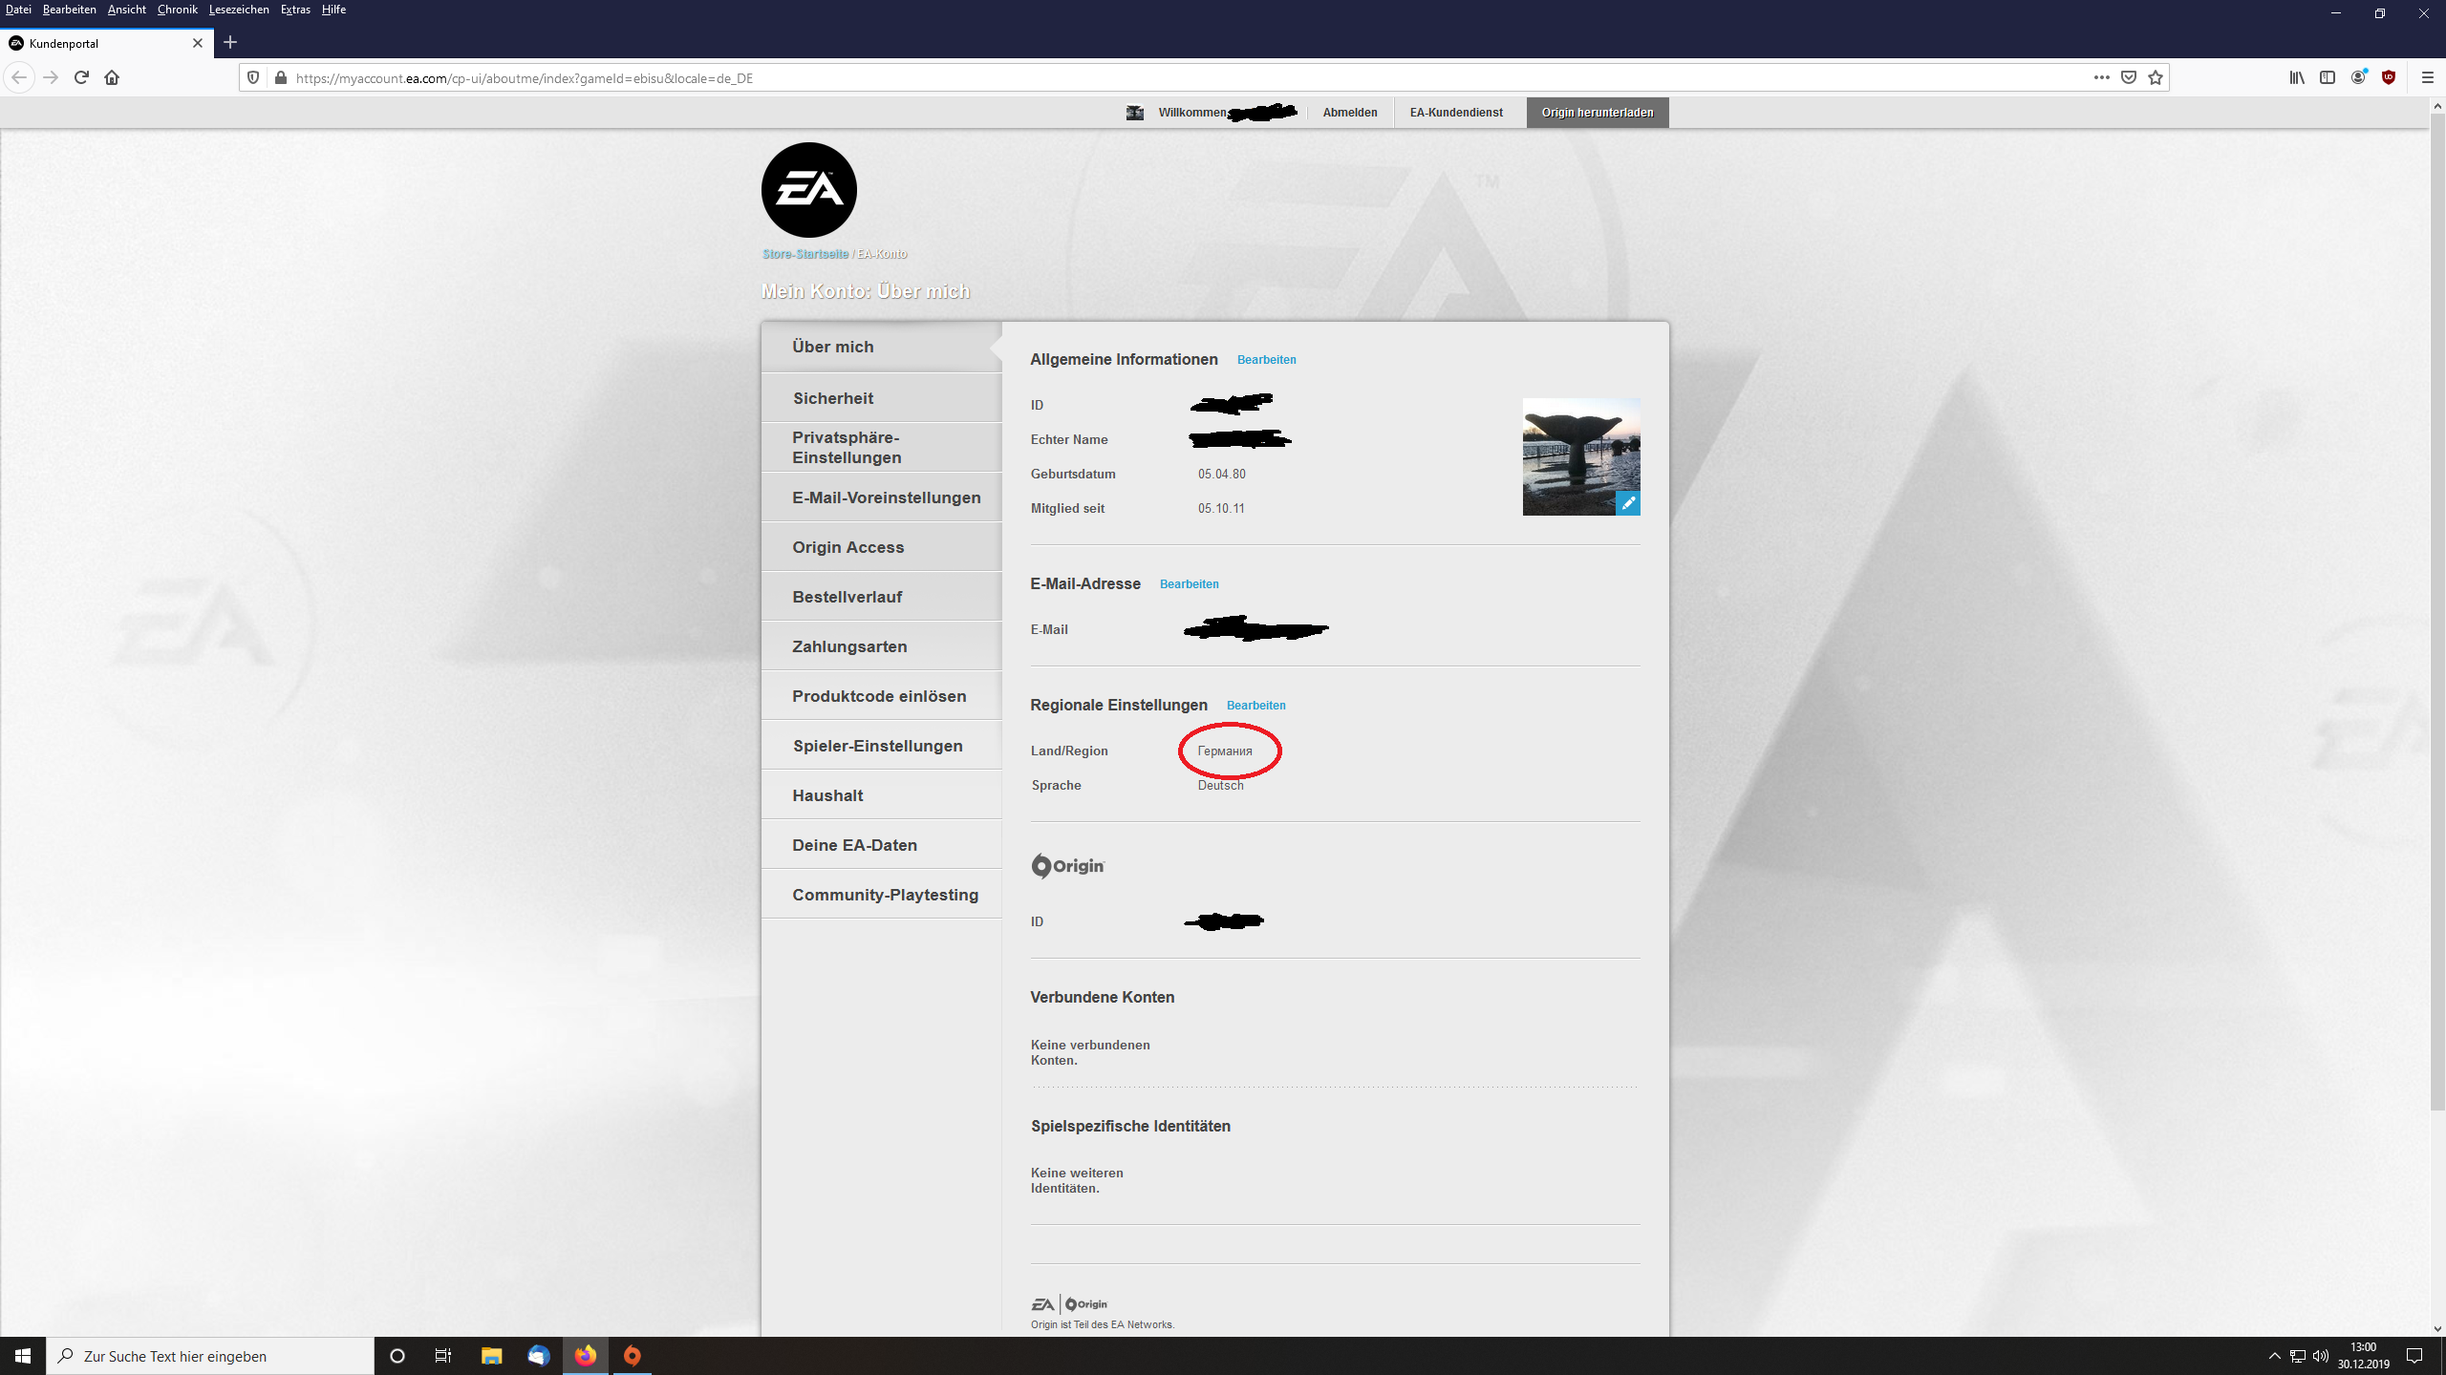The height and width of the screenshot is (1375, 2446).
Task: Open Zahlungsarten section
Action: (849, 646)
